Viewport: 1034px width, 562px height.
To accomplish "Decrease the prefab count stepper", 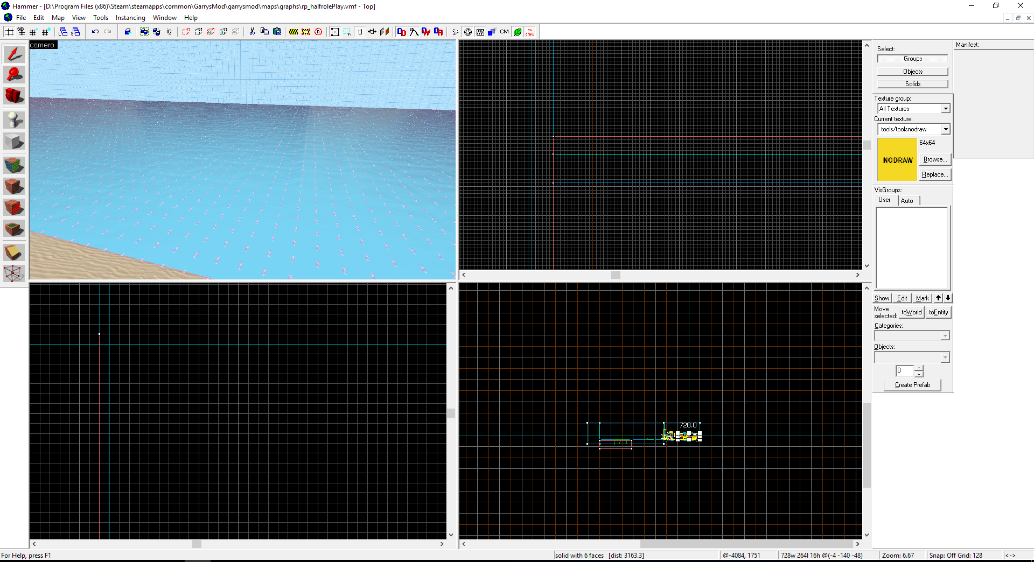I will point(919,374).
